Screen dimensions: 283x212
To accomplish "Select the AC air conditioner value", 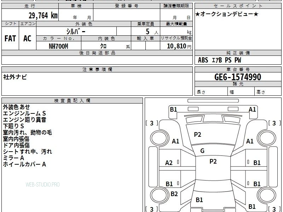I will coord(27,39).
